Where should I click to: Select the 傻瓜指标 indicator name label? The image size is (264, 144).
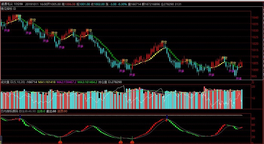[7, 9]
